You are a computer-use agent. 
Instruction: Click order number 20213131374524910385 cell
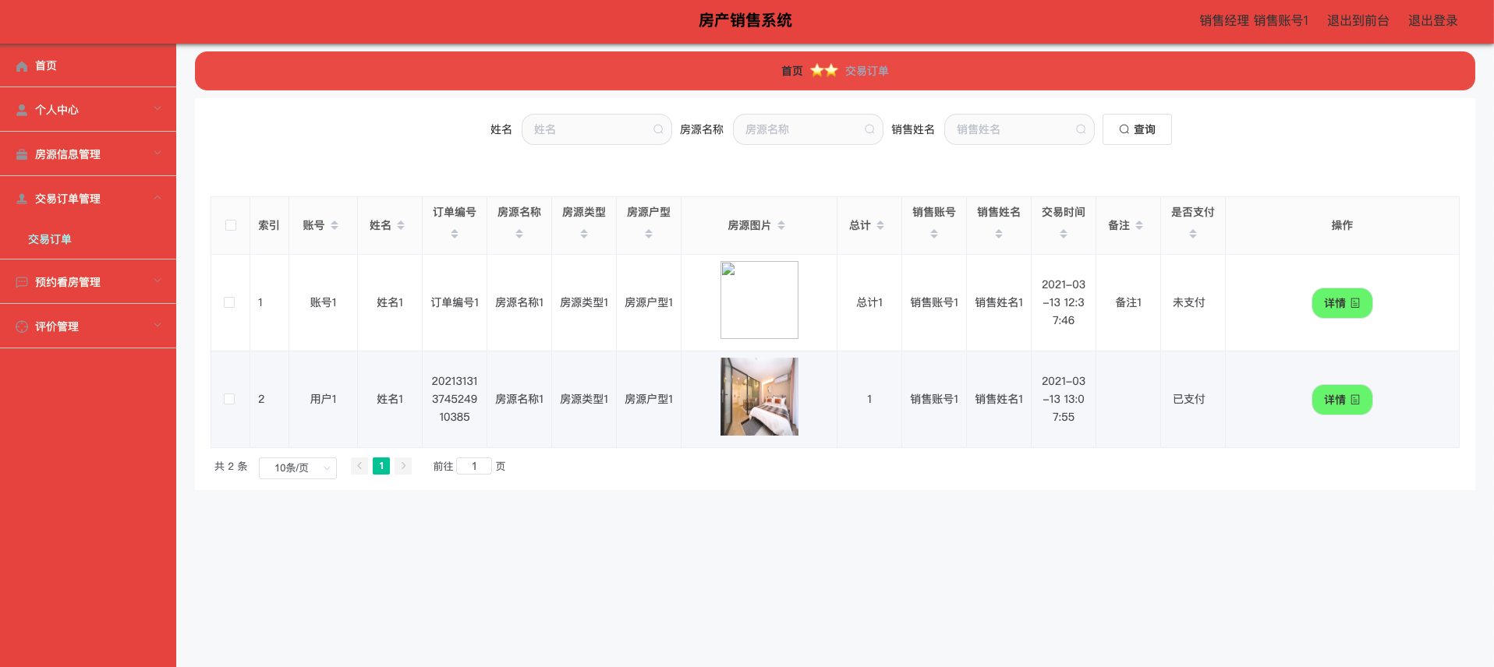[x=455, y=399]
